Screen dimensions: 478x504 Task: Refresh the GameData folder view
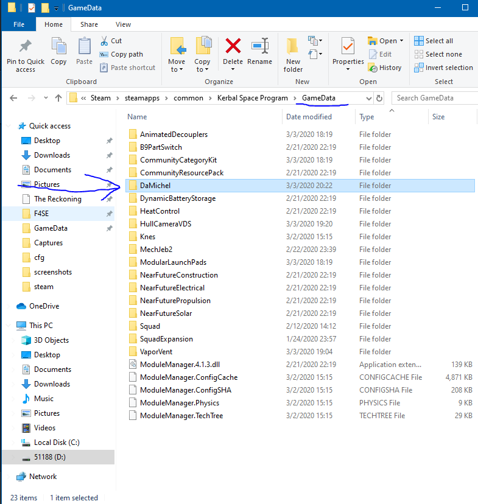click(x=379, y=98)
